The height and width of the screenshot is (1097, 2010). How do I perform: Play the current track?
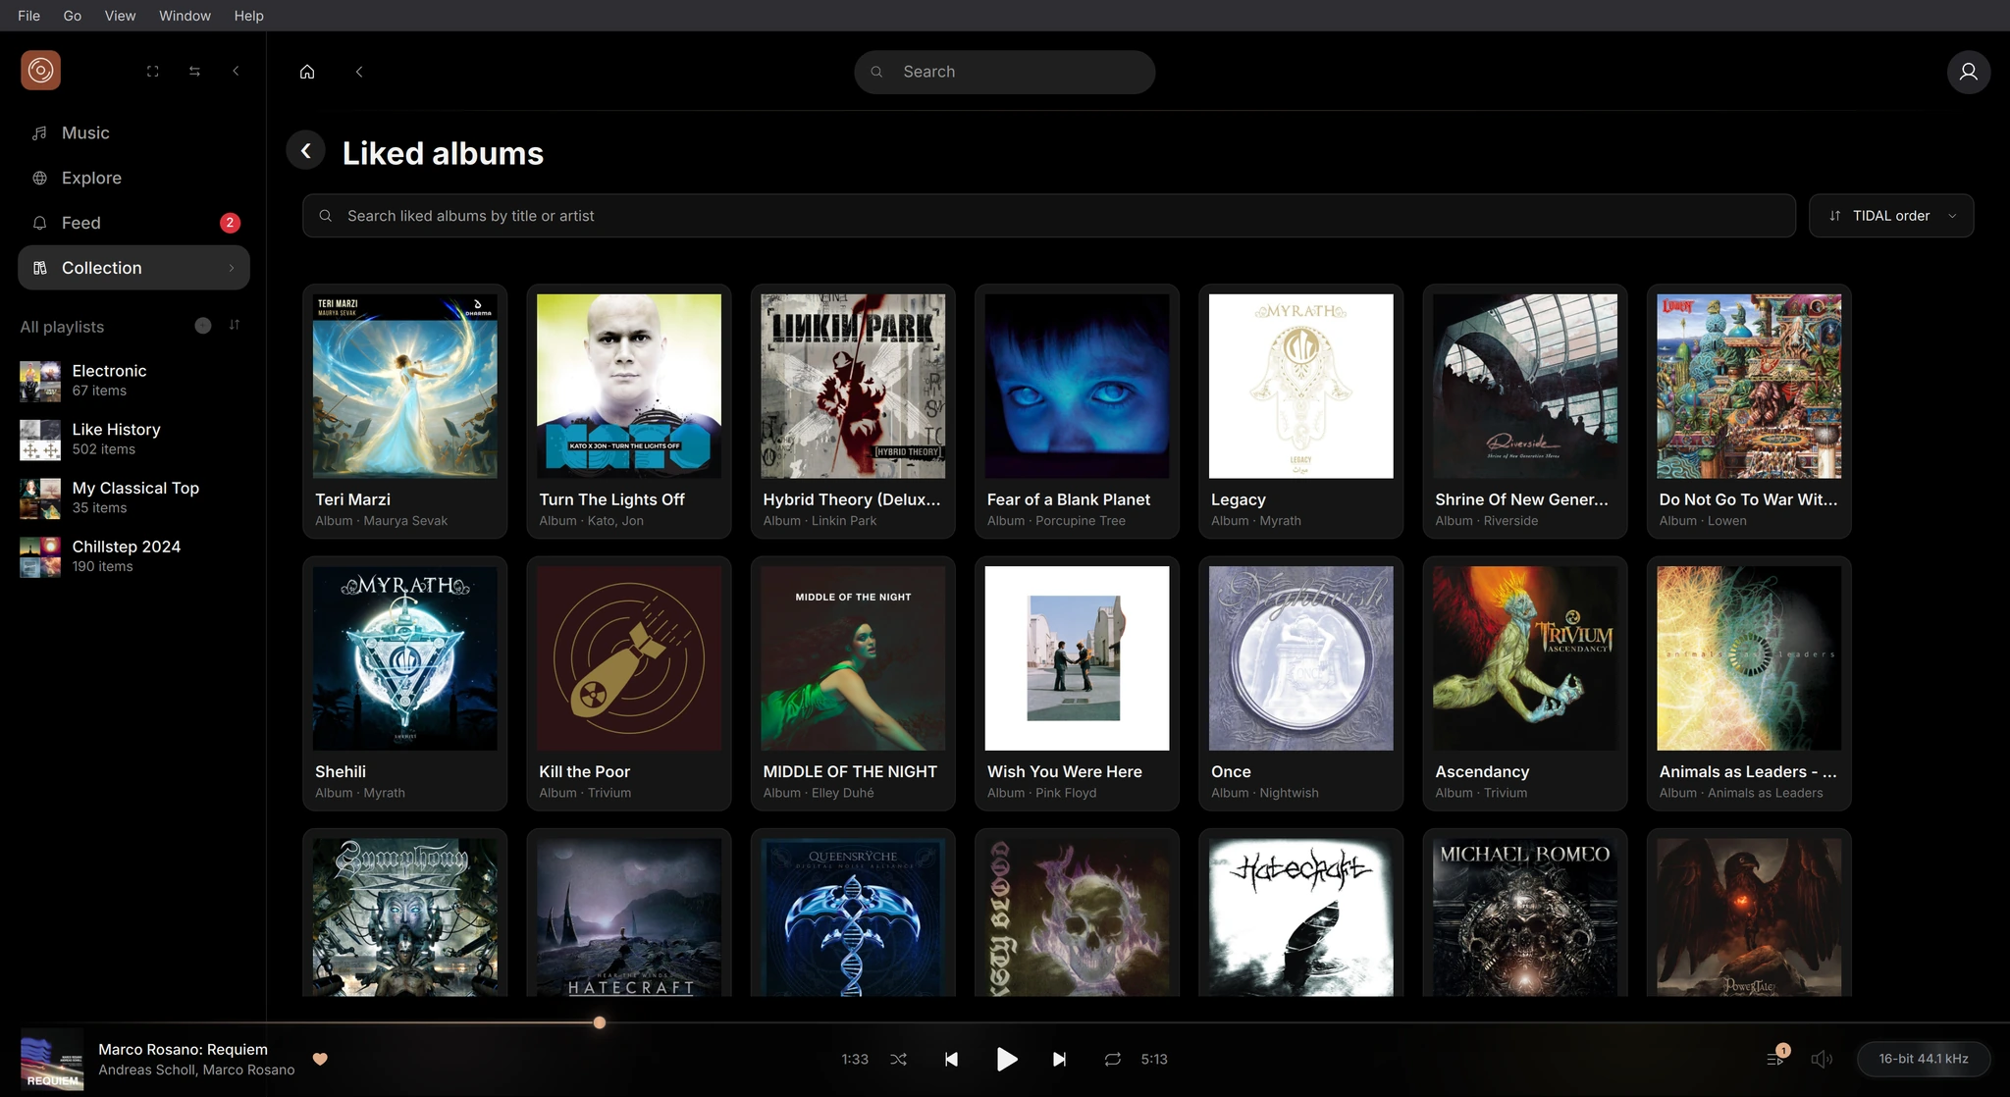click(1006, 1059)
